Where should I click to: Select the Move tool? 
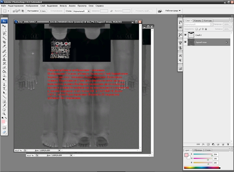(4, 26)
